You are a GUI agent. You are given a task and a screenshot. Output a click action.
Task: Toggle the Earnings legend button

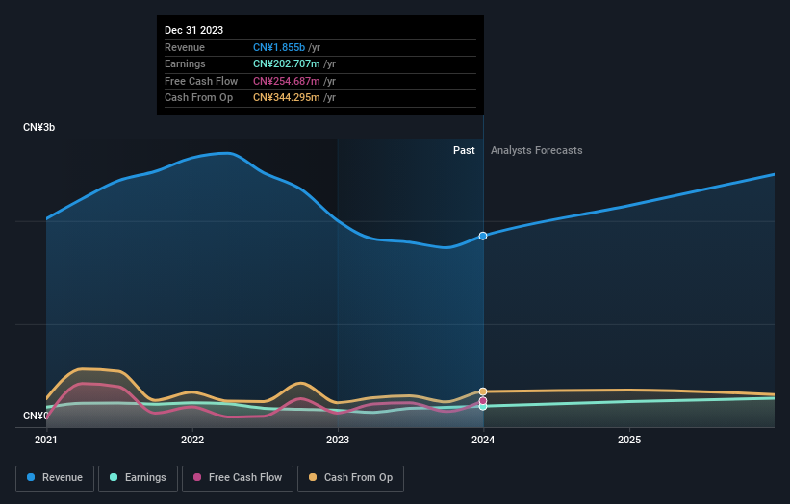[138, 478]
